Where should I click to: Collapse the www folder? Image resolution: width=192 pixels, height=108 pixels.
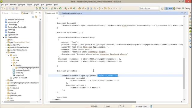point(9,55)
